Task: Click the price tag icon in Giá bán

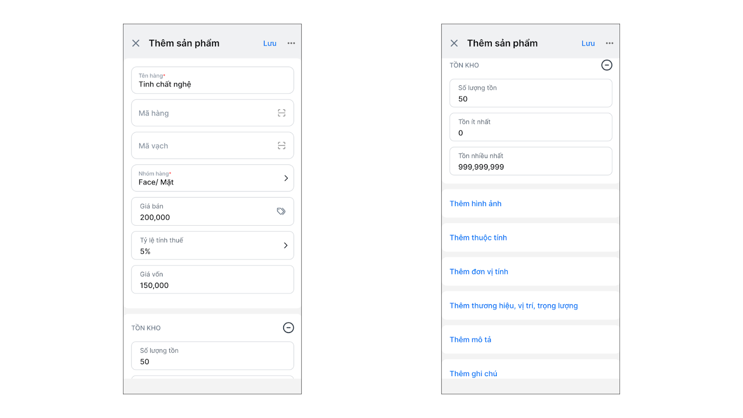Action: (x=281, y=211)
